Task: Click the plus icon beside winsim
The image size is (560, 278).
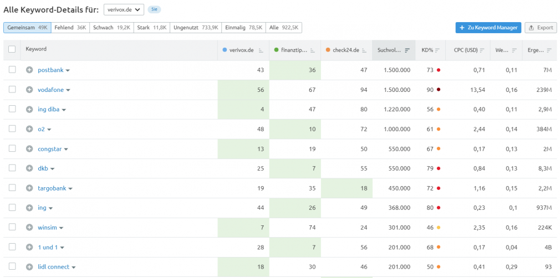Action: 29,227
